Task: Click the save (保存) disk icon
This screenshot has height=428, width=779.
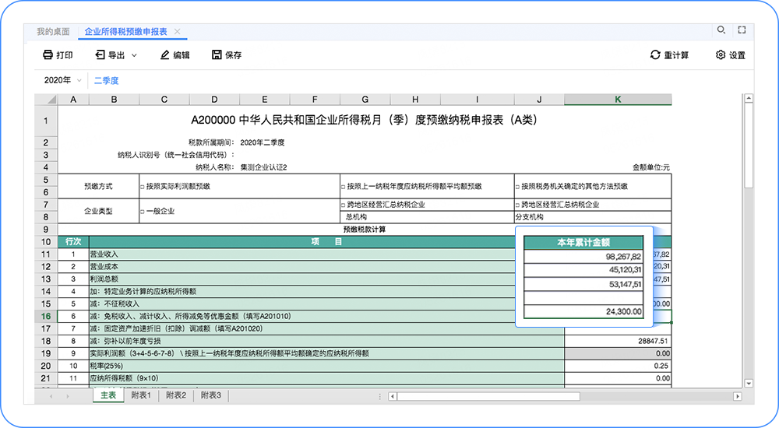Action: (x=217, y=54)
